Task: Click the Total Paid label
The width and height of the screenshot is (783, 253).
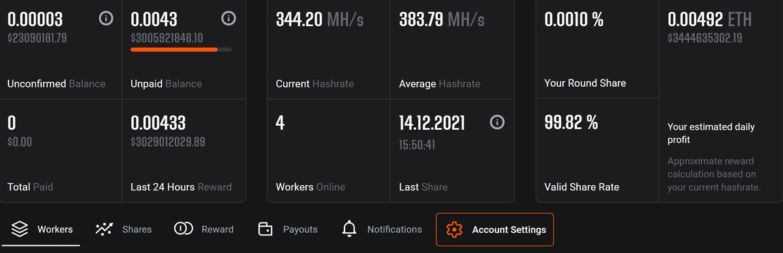Action: click(x=30, y=186)
